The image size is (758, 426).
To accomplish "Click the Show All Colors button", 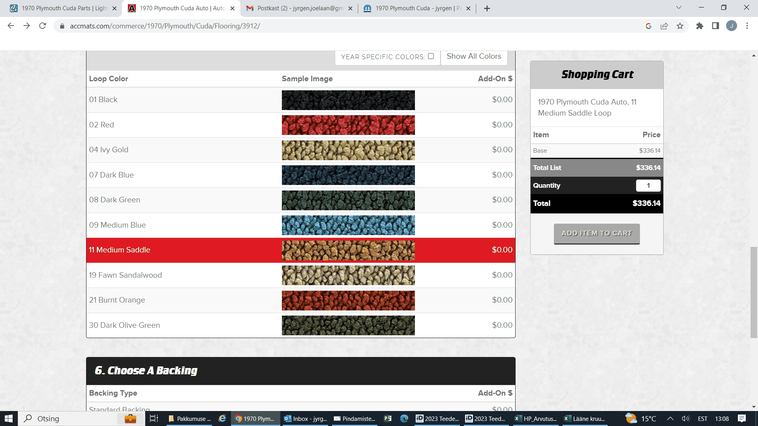I will (x=474, y=56).
